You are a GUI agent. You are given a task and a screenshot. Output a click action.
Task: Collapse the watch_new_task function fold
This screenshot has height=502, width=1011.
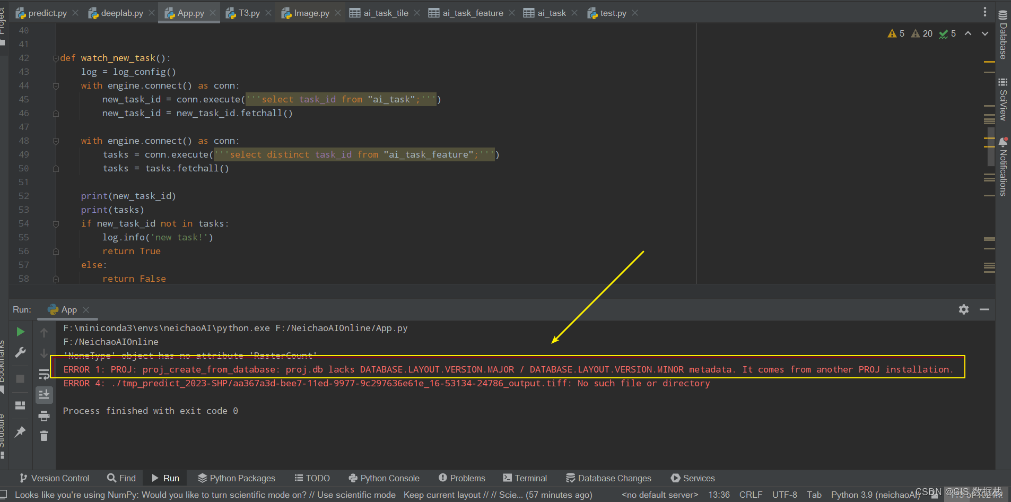(56, 58)
